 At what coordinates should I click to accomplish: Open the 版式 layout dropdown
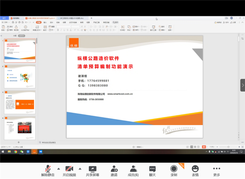(x=45, y=28)
